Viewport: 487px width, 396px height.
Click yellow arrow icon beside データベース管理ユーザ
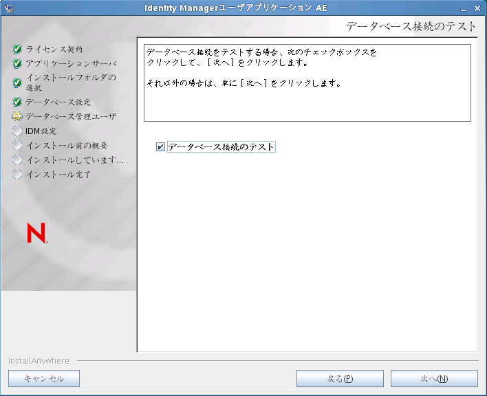(17, 116)
